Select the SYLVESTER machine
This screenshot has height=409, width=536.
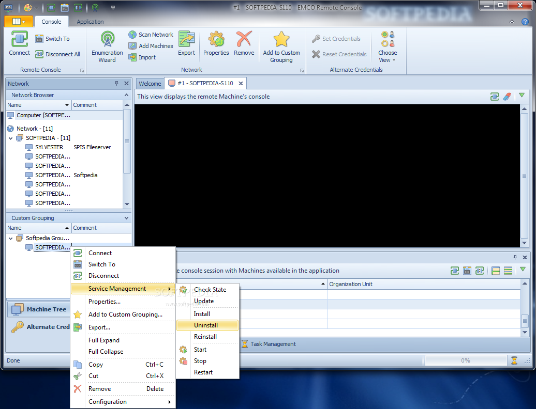49,147
